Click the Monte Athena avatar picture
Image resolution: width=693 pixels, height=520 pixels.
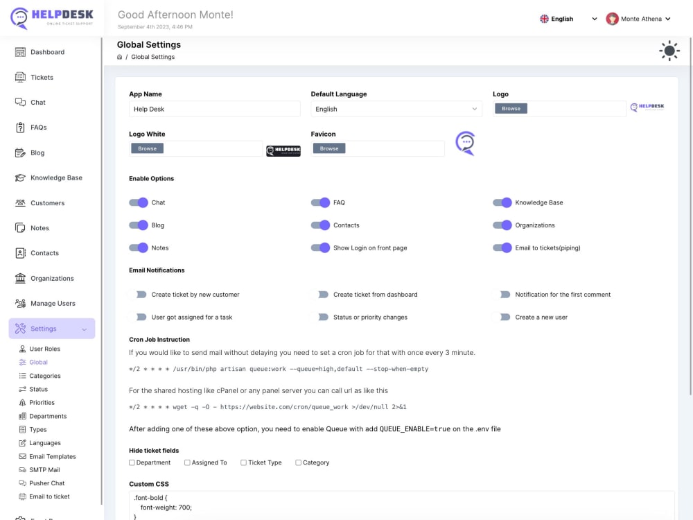[x=612, y=19]
